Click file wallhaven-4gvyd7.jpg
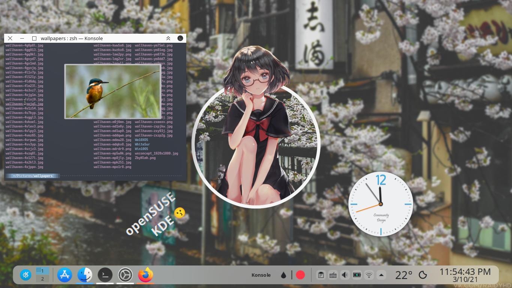 coord(24,59)
